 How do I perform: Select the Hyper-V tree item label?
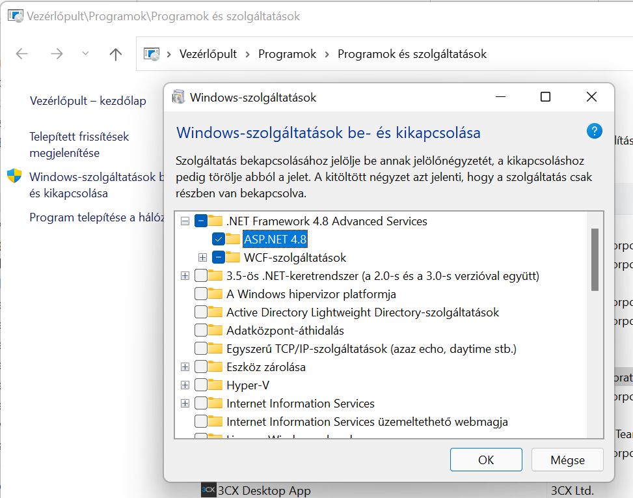click(x=248, y=385)
